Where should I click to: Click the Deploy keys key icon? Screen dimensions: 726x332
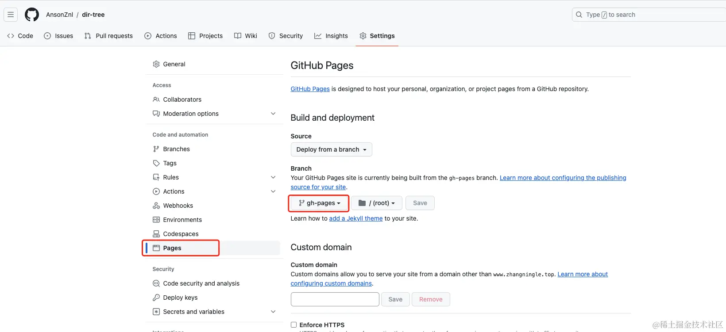(156, 298)
